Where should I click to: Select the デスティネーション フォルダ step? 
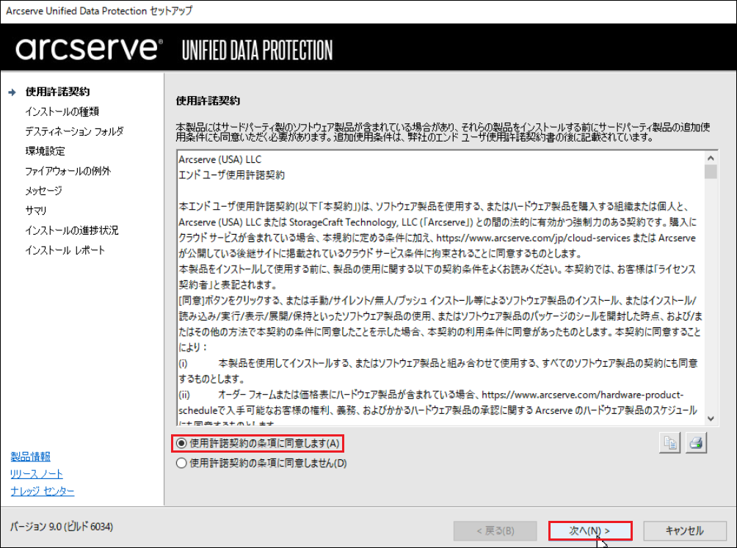tap(74, 131)
